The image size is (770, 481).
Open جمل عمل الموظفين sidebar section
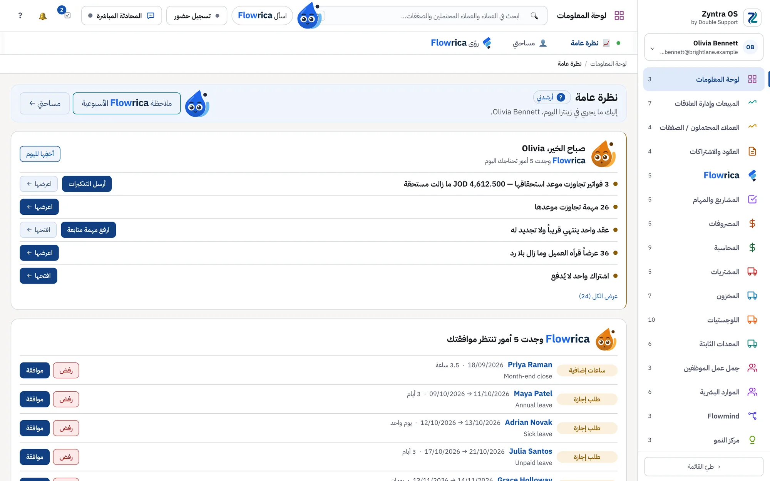pos(704,368)
